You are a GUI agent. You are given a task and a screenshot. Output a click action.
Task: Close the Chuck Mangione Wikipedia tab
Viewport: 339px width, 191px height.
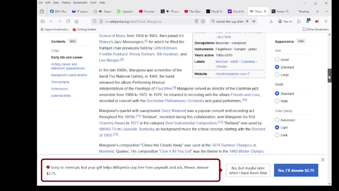[265, 11]
